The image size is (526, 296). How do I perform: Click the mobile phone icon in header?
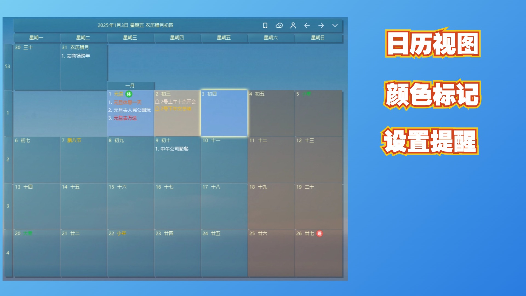click(x=265, y=25)
